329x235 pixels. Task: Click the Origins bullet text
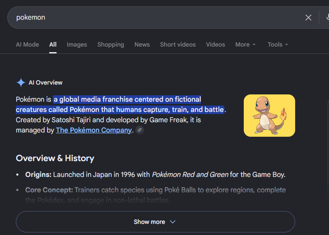[155, 174]
